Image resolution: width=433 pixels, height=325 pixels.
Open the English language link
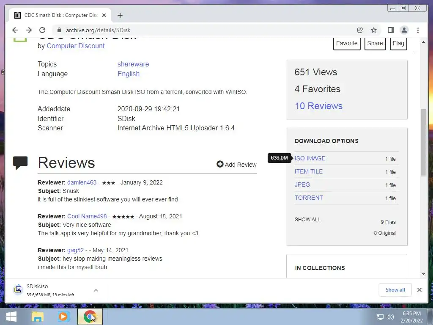tap(129, 74)
